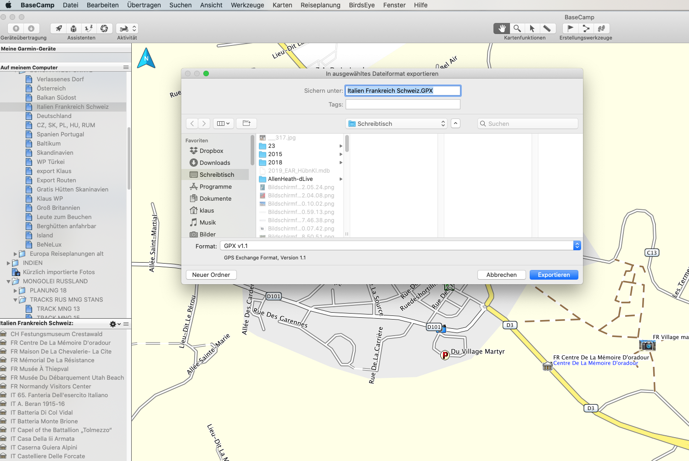
Task: Click the Sichern unter filename field
Action: click(x=403, y=90)
